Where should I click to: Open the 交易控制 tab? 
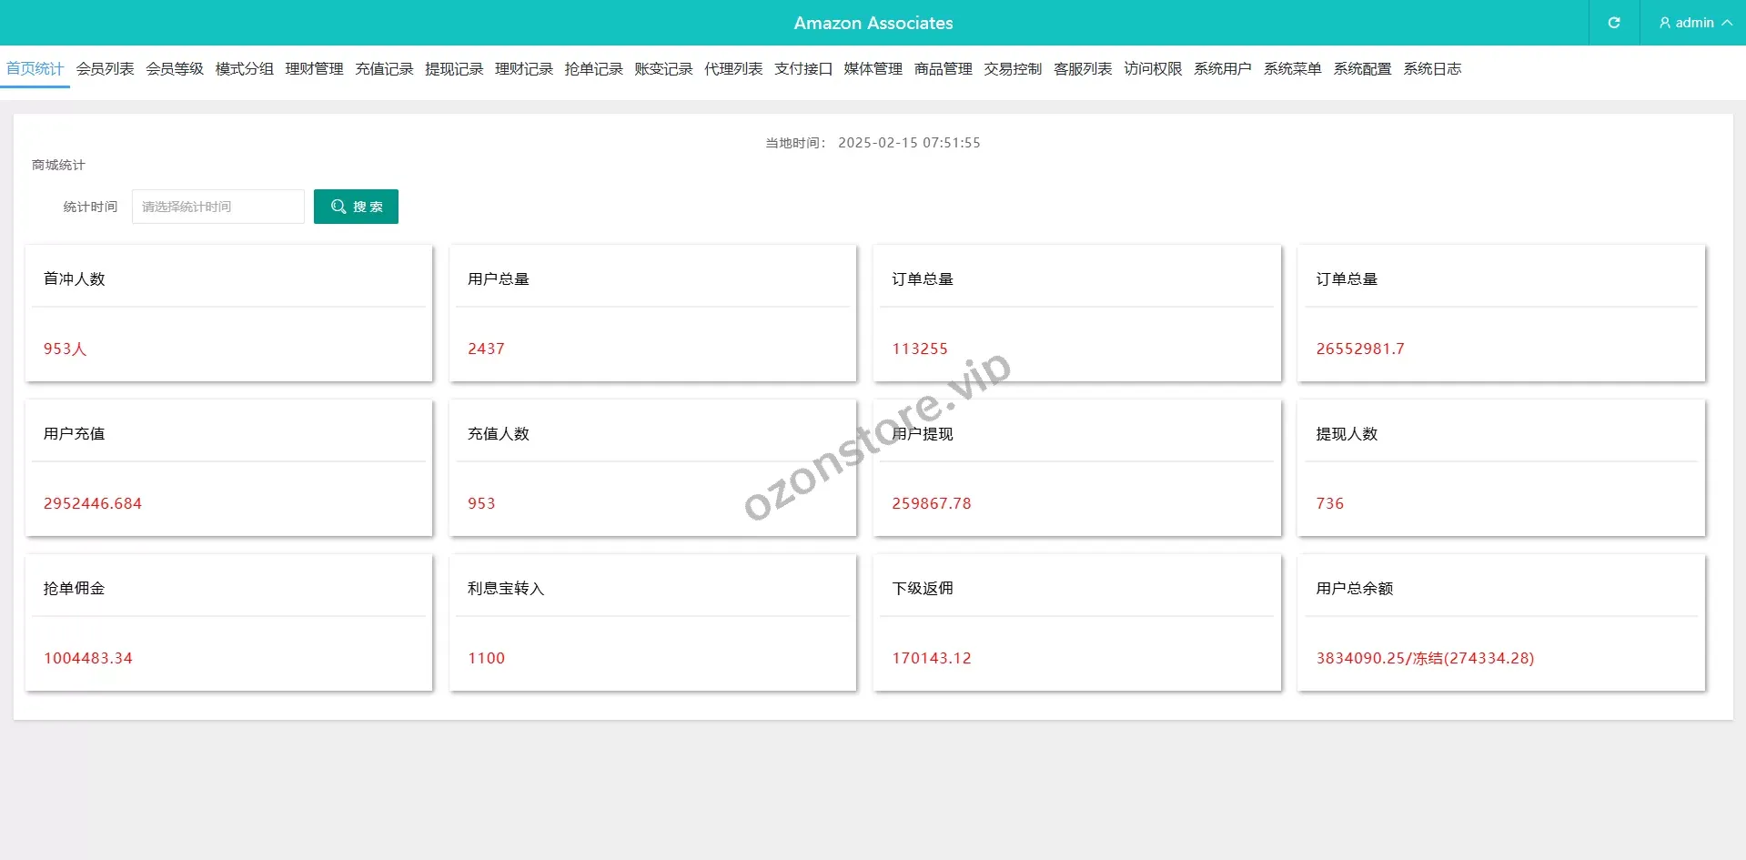click(1013, 69)
